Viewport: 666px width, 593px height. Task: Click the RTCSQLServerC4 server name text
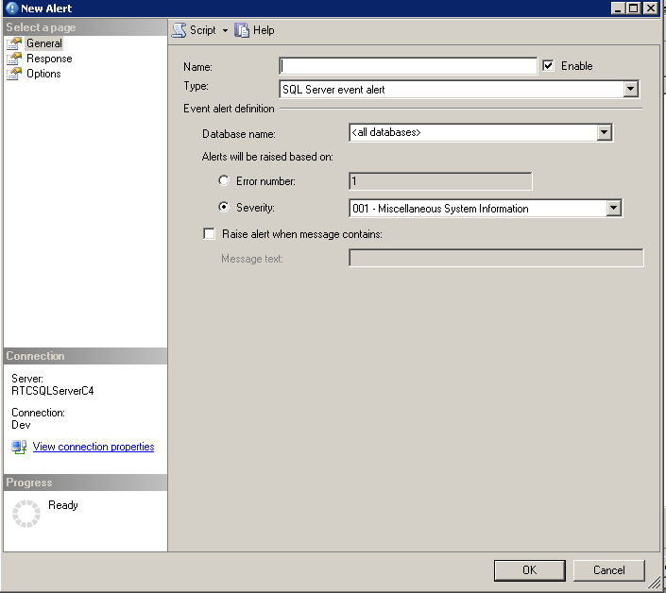point(53,391)
